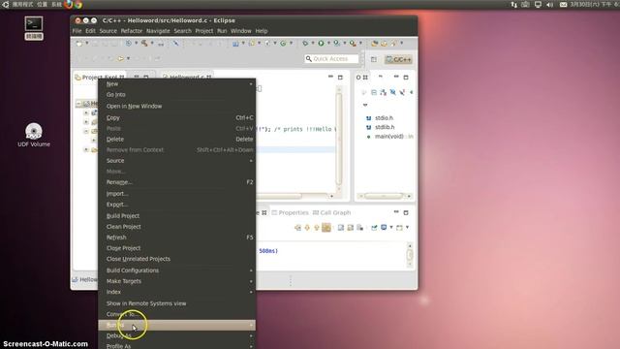Click the first orange arrow console toolbar icon

297,228
